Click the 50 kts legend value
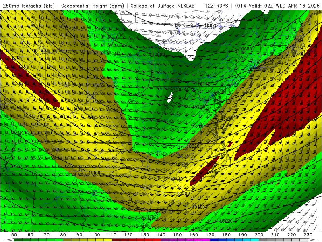Screen dimensions: 322x242 click(x=14, y=235)
